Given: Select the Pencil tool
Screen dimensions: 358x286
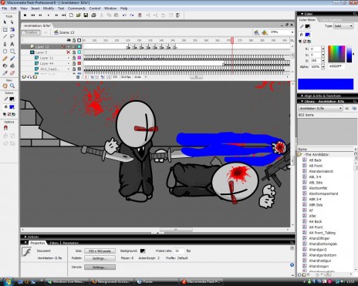Looking at the screenshot, I should [5, 59].
